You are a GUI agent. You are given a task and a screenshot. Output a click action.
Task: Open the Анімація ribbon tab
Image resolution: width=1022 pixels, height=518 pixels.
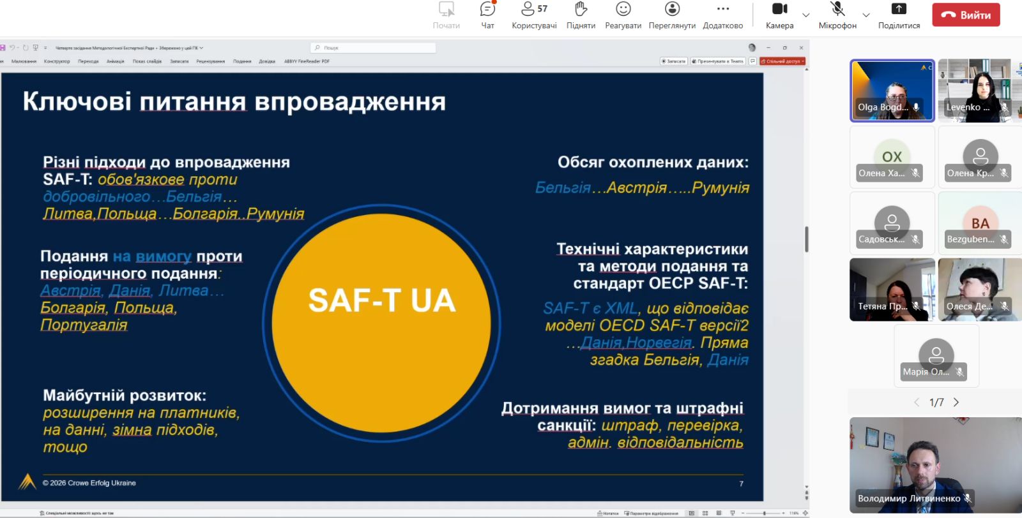point(116,61)
